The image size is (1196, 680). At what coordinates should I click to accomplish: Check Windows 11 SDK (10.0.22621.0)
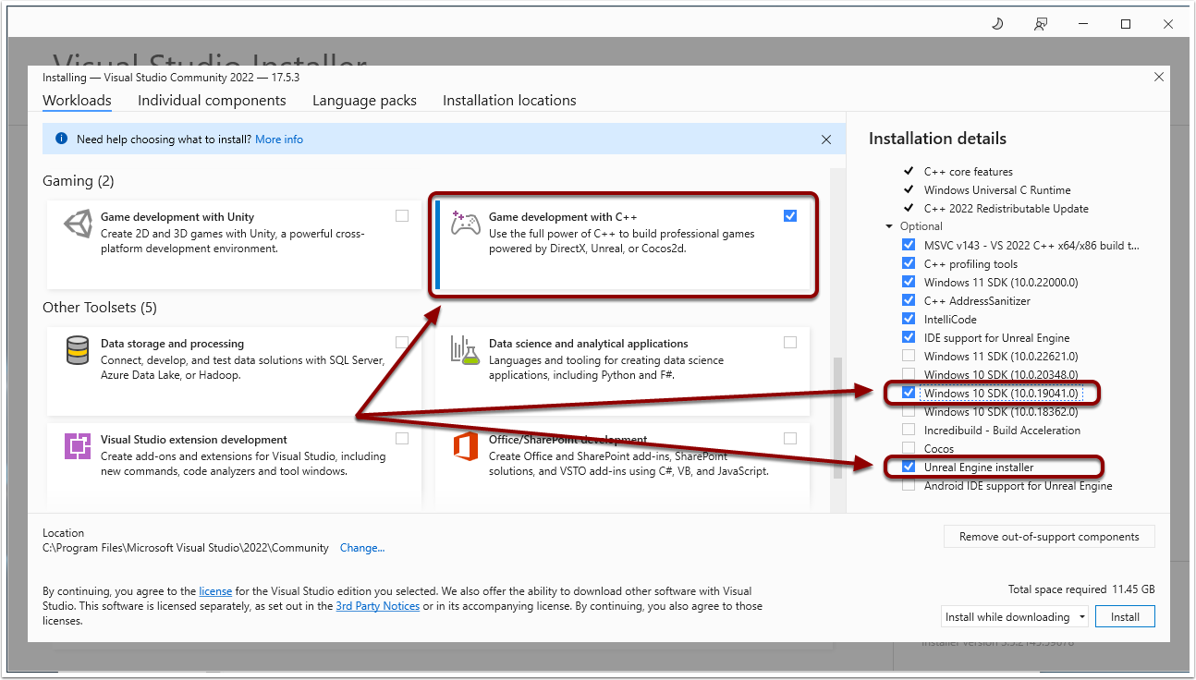pos(909,356)
